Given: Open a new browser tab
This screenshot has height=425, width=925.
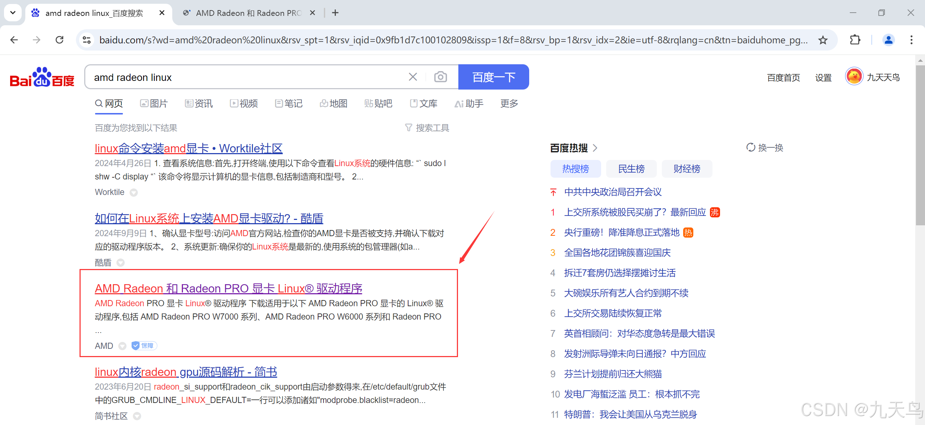Looking at the screenshot, I should tap(335, 13).
